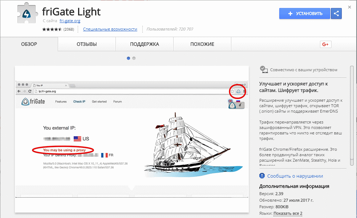
Task: Switch to the ОТЗЫВЫ tab
Action: pyautogui.click(x=86, y=44)
